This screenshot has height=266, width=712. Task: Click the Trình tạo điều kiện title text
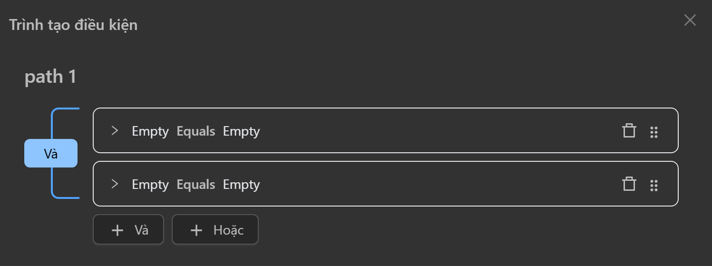(x=73, y=25)
